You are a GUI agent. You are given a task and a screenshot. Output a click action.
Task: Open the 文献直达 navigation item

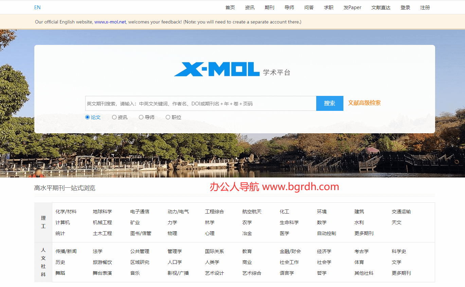coord(380,7)
